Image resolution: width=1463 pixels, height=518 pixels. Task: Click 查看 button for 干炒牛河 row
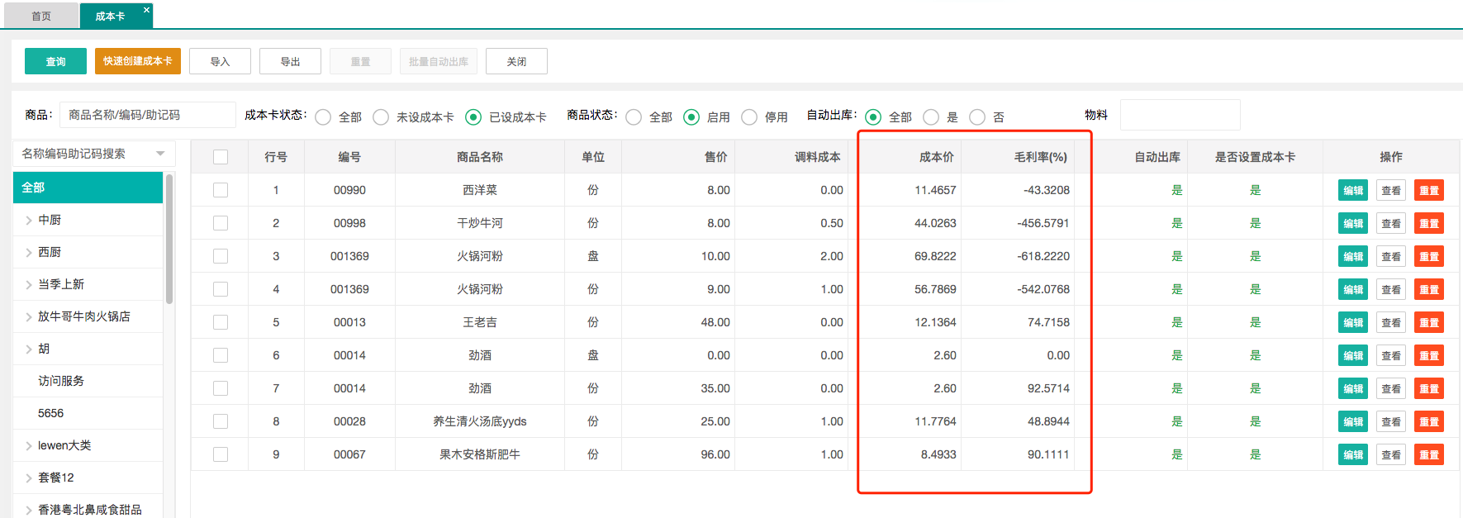(1390, 224)
